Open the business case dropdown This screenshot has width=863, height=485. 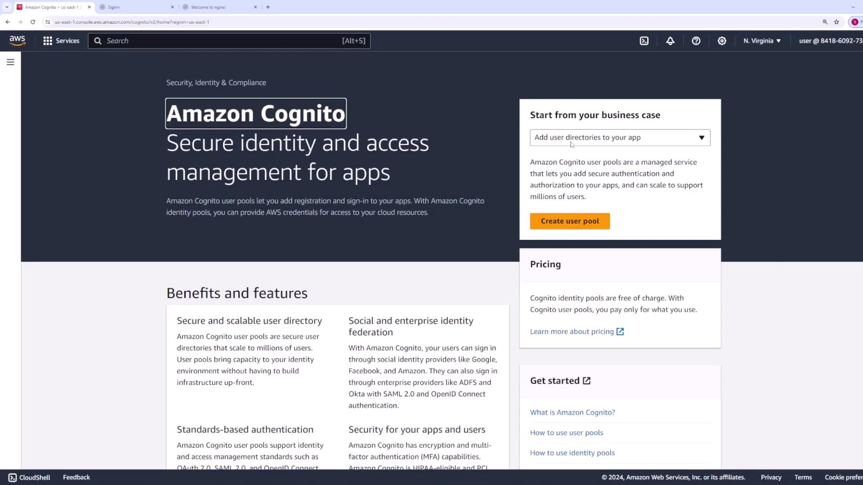[x=620, y=137]
